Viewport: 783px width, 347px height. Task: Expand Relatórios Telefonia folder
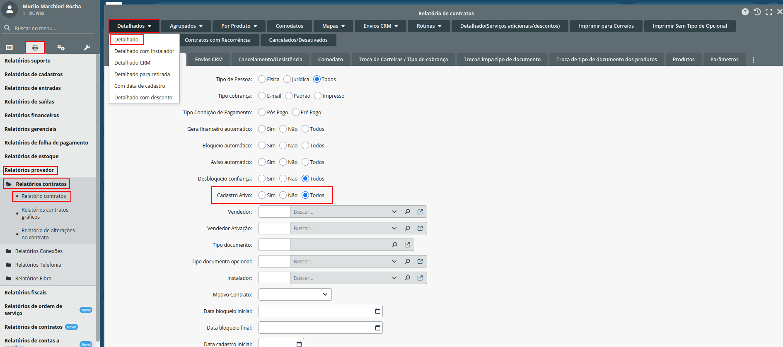click(38, 265)
